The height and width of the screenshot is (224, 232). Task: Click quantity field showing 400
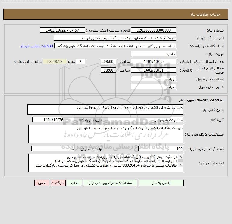click(x=161, y=149)
